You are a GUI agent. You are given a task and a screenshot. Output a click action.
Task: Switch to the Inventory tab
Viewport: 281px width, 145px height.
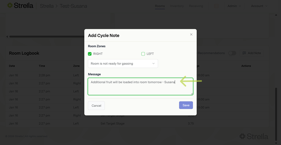177,6
